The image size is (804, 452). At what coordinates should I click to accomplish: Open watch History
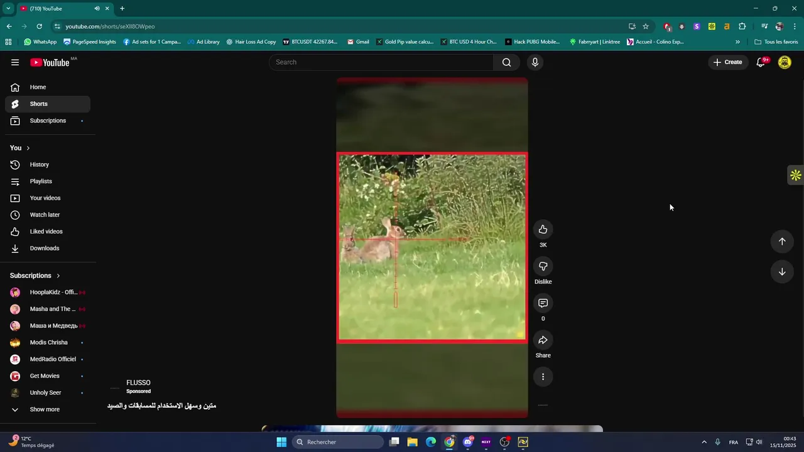48,164
